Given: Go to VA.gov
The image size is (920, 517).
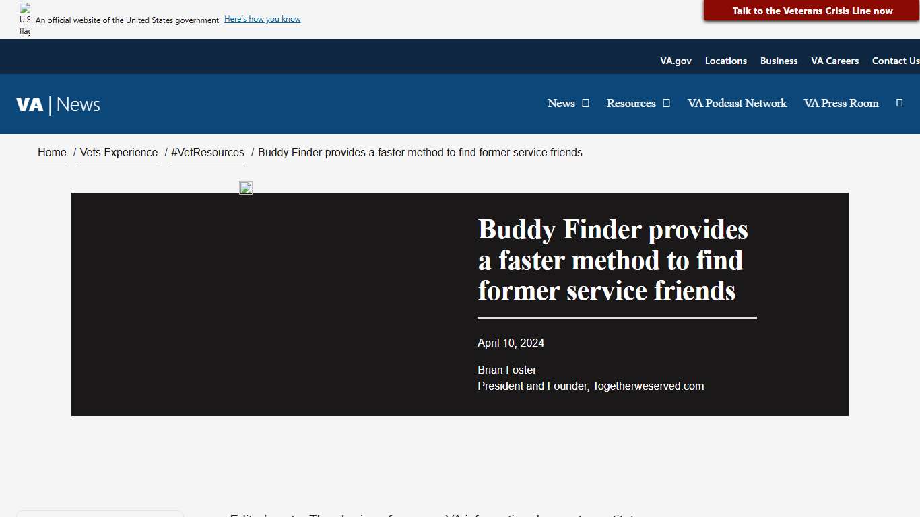Looking at the screenshot, I should (676, 61).
